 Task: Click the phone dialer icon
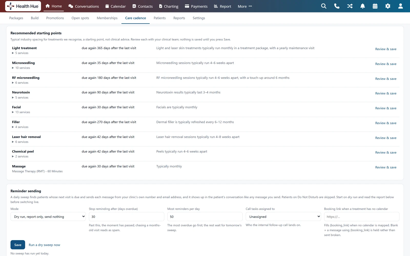point(337,6)
